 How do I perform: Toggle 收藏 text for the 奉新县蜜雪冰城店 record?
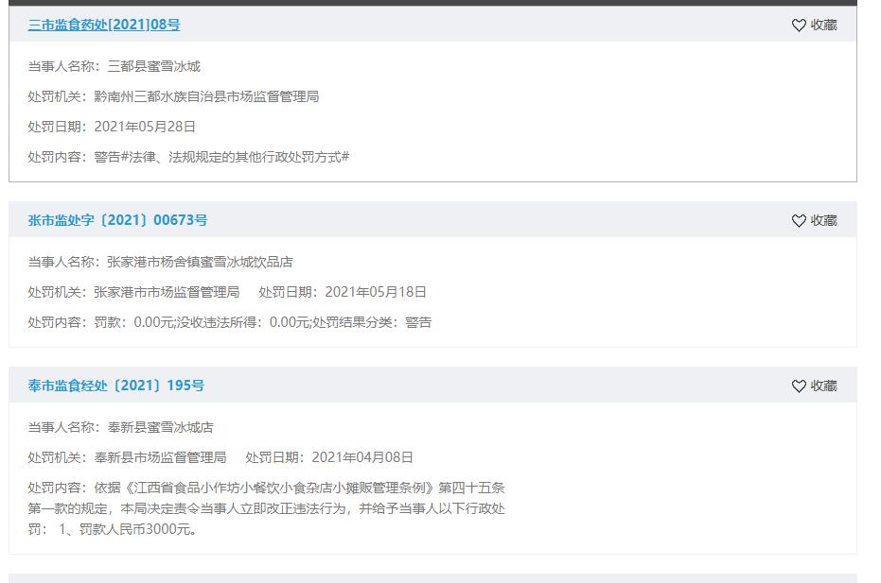(x=823, y=386)
